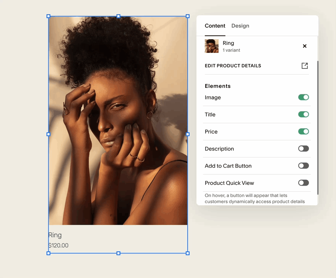Click the panel's vertical scrollbar

coord(318,127)
